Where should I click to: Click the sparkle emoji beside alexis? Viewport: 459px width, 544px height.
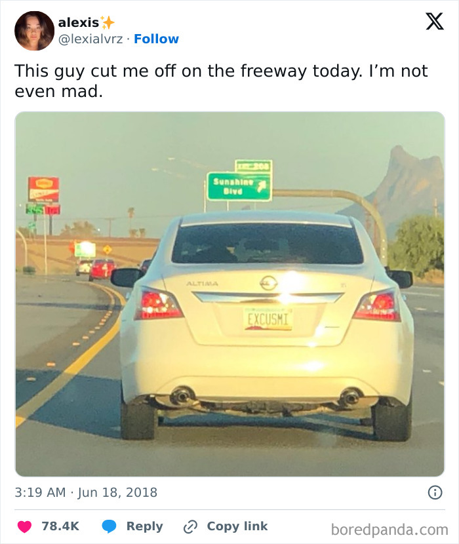[x=108, y=22]
